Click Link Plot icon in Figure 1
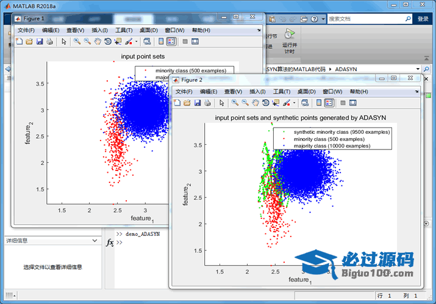436x304 pixels. [x=147, y=41]
